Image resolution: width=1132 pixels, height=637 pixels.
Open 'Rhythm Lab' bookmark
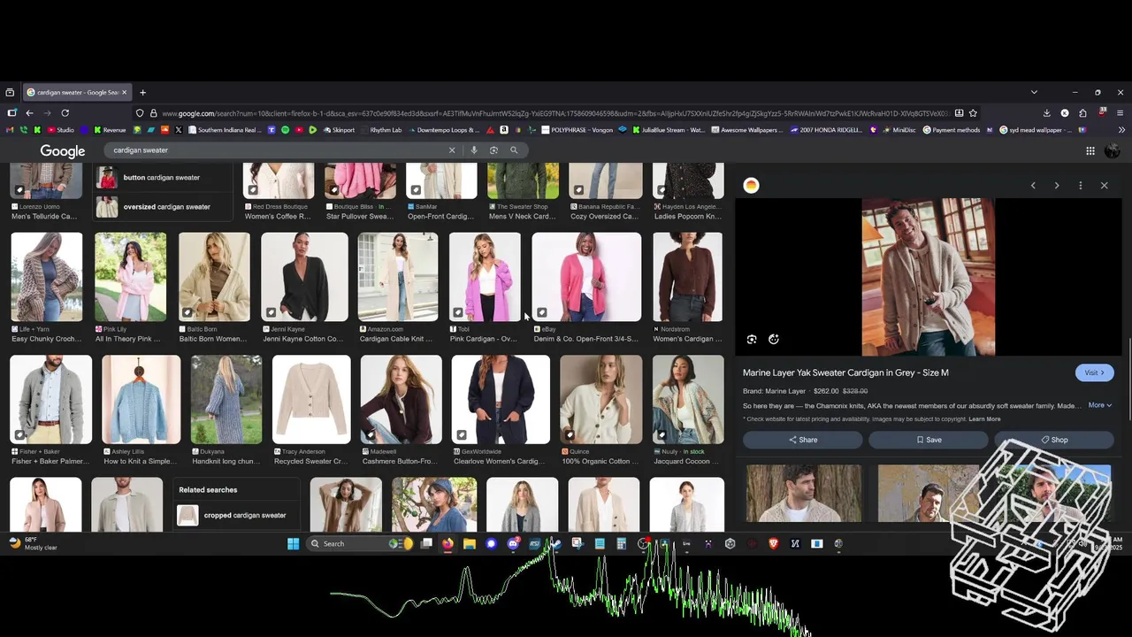click(380, 130)
